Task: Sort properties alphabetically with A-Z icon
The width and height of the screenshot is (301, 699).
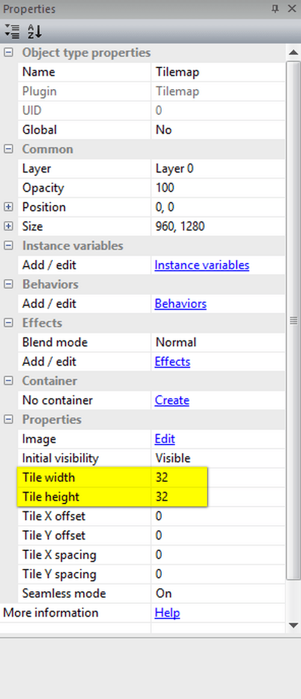Action: tap(35, 31)
